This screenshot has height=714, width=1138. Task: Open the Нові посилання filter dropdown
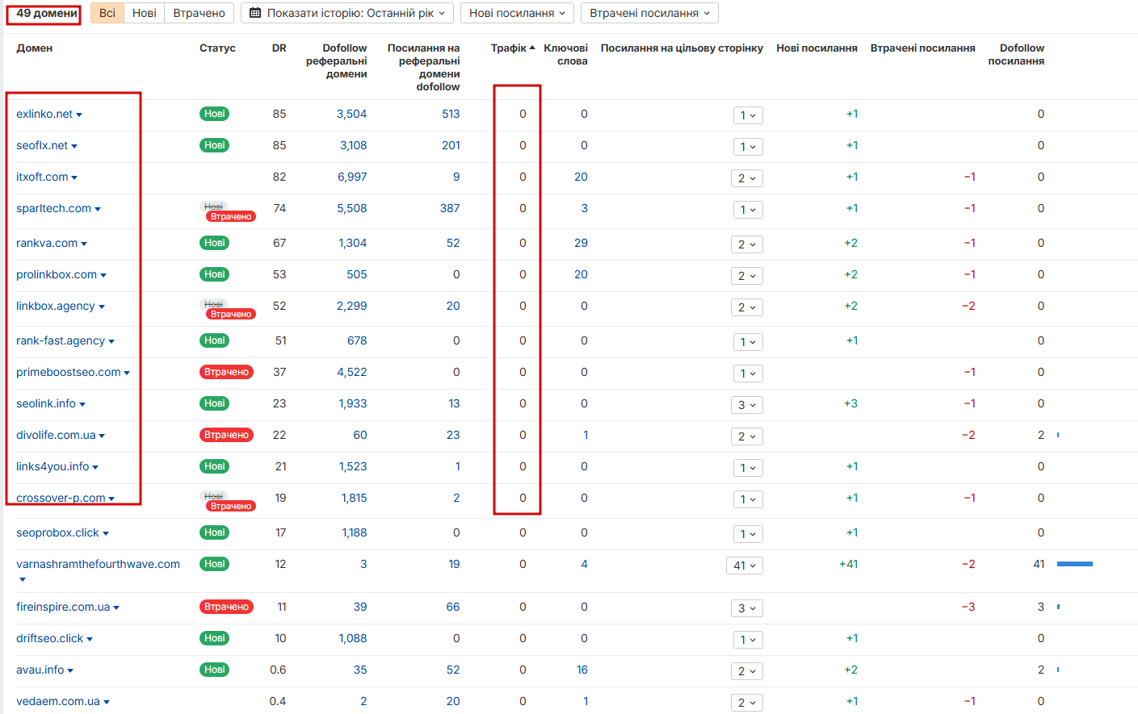tap(517, 13)
